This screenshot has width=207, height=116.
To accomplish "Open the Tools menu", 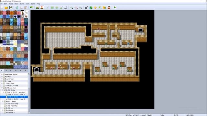I will coord(27,4).
